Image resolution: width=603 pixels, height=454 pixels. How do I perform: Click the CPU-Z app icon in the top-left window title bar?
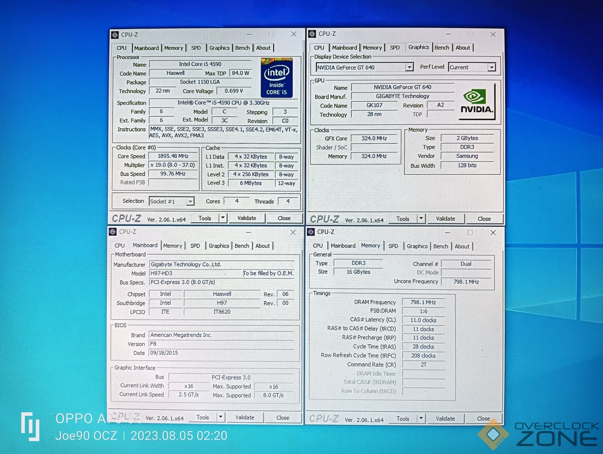115,35
